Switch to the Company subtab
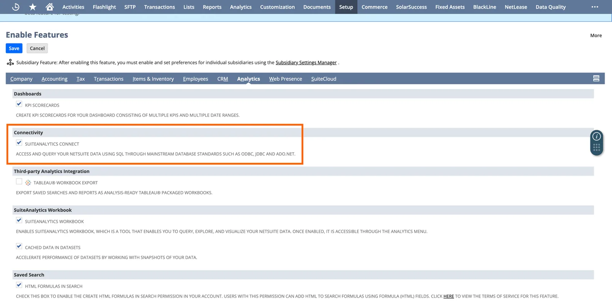 [x=21, y=79]
